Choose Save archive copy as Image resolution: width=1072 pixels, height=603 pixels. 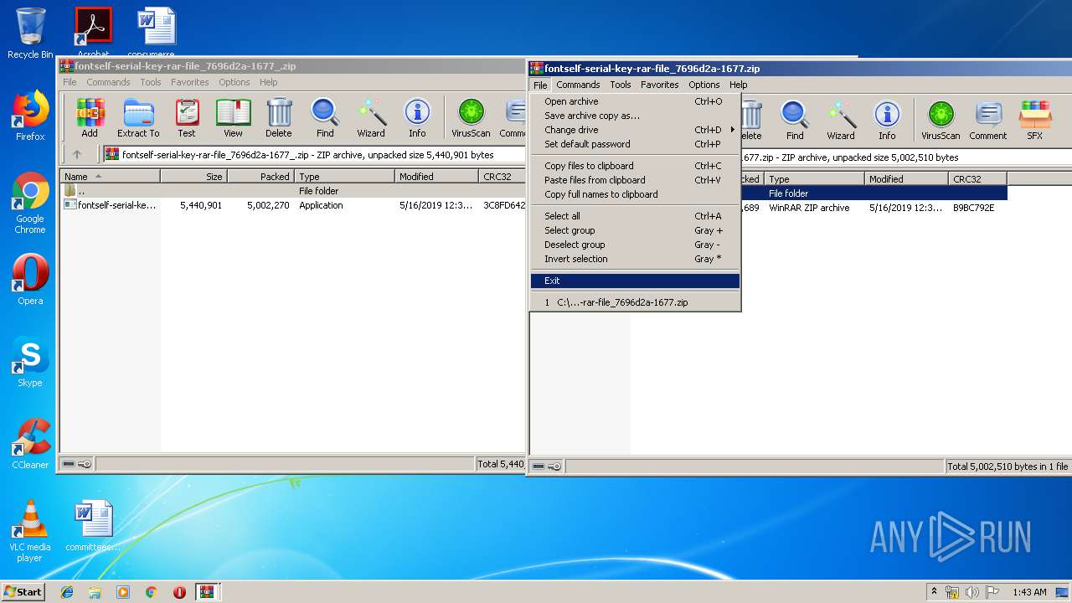[x=636, y=116]
